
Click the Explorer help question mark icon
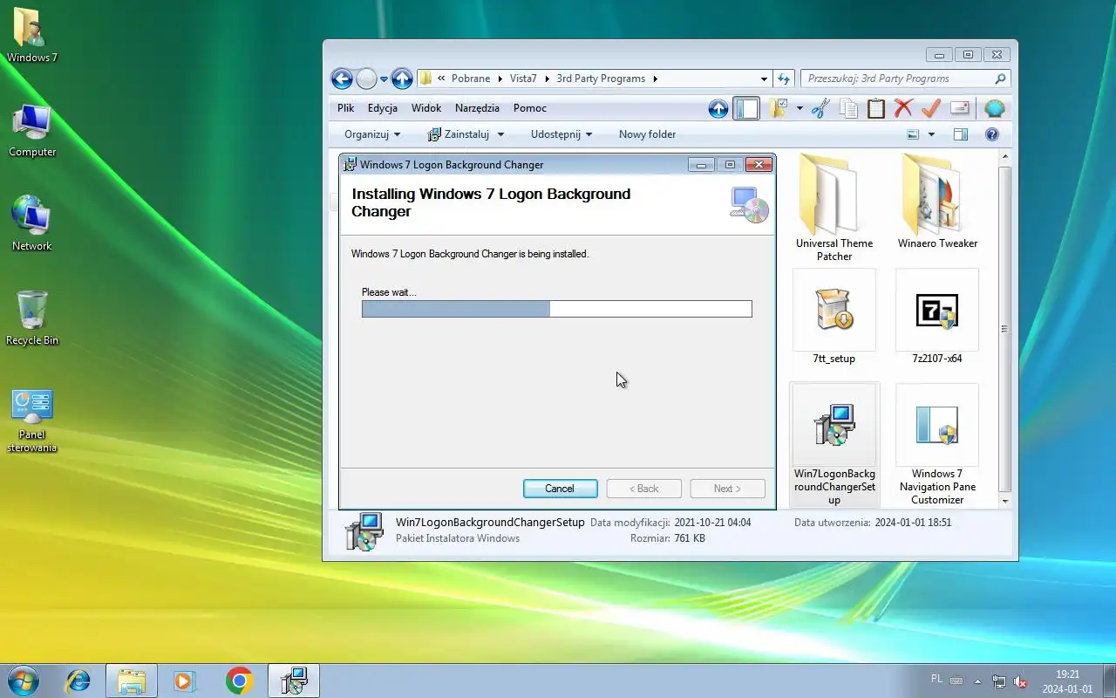point(991,134)
